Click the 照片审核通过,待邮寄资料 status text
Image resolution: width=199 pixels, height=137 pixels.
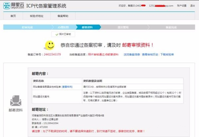[103, 55]
